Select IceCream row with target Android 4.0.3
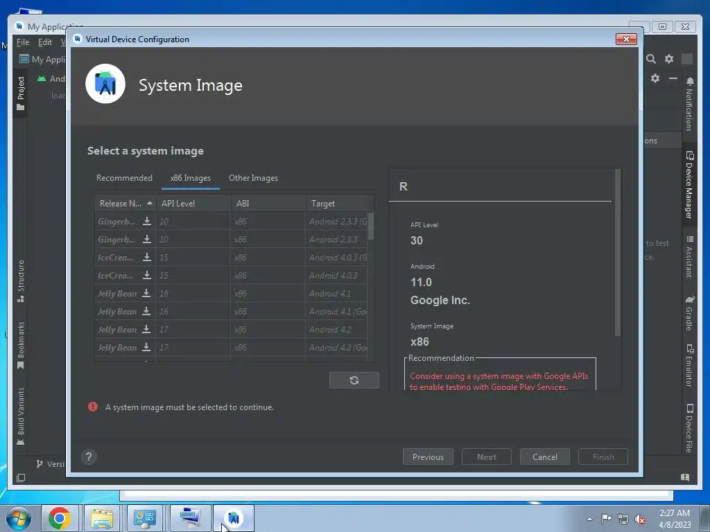The height and width of the screenshot is (532, 710). pyautogui.click(x=231, y=276)
